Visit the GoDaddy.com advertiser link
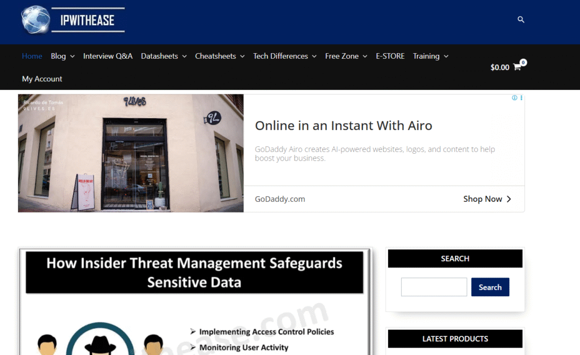This screenshot has width=580, height=355. pyautogui.click(x=279, y=198)
